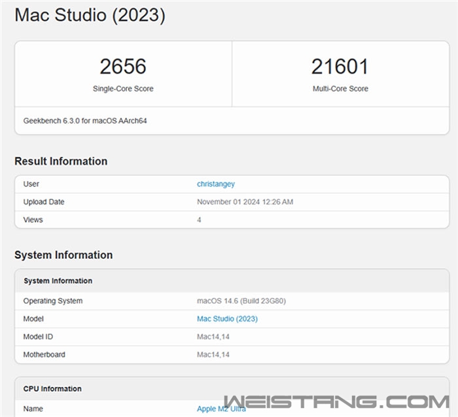This screenshot has width=458, height=417.
Task: Click the User row label
Action: click(31, 184)
